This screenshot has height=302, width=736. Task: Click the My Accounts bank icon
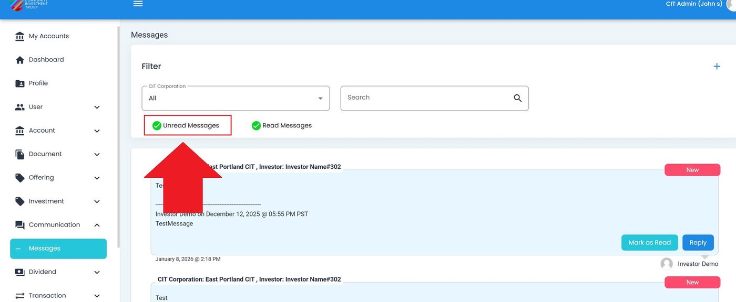20,36
